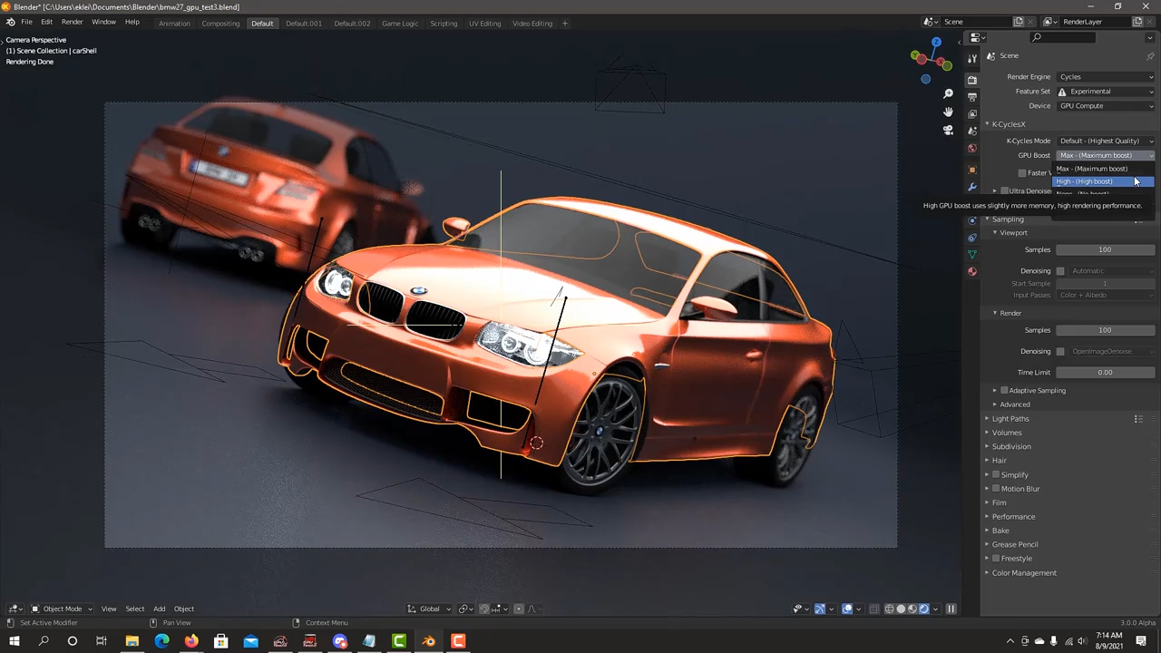The width and height of the screenshot is (1161, 653).
Task: Expand the Performance panel
Action: [1012, 517]
